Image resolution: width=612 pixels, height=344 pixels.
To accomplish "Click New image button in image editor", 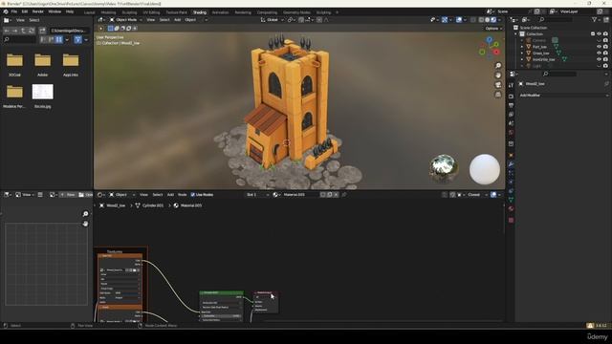I will (x=67, y=195).
